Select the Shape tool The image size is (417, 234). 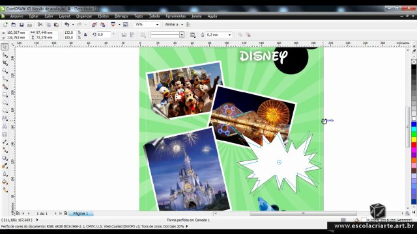5,55
